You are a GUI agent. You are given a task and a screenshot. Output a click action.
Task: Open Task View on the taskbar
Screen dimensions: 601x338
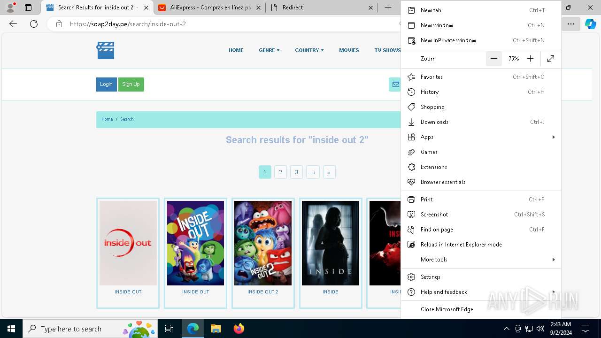pos(169,329)
